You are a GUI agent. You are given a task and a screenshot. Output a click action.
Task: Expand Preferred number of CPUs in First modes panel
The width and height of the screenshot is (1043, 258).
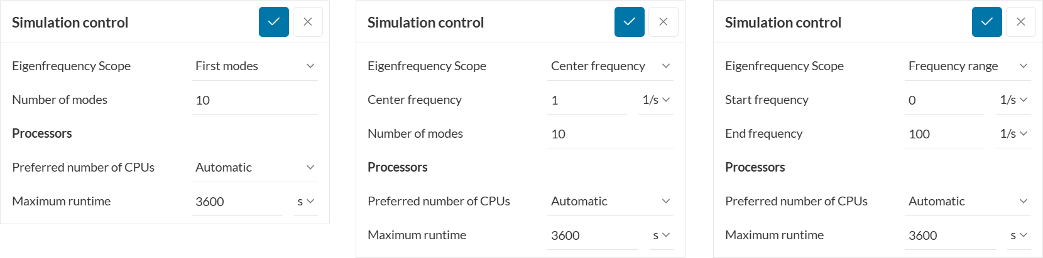coord(254,167)
